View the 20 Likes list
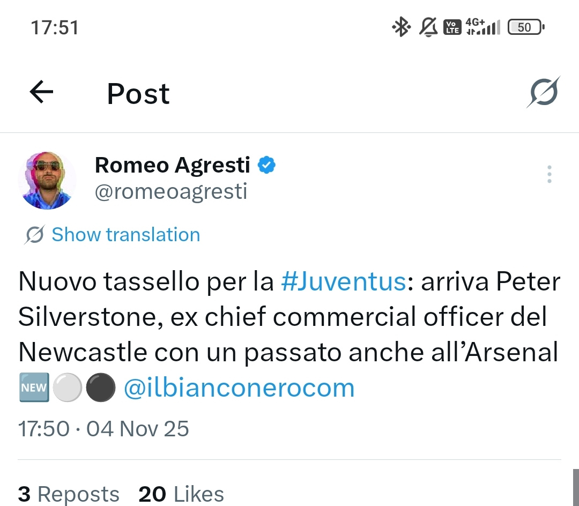Viewport: 579px width, 506px height. [x=181, y=494]
